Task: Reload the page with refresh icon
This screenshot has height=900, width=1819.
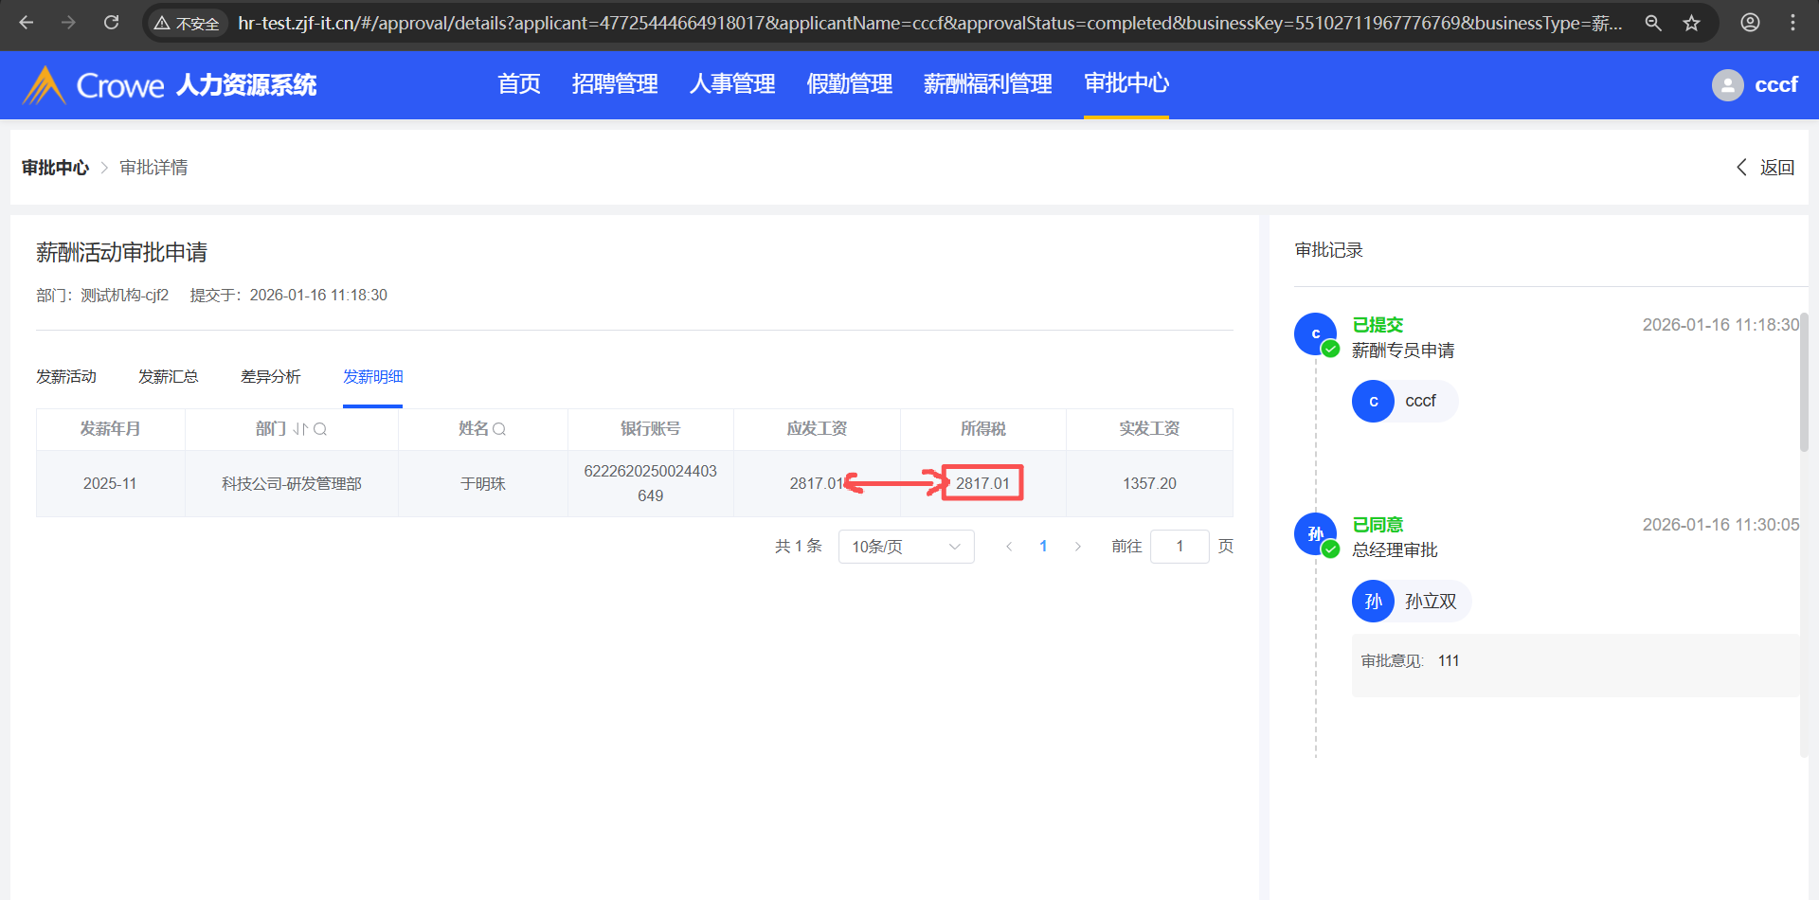Action: [111, 23]
